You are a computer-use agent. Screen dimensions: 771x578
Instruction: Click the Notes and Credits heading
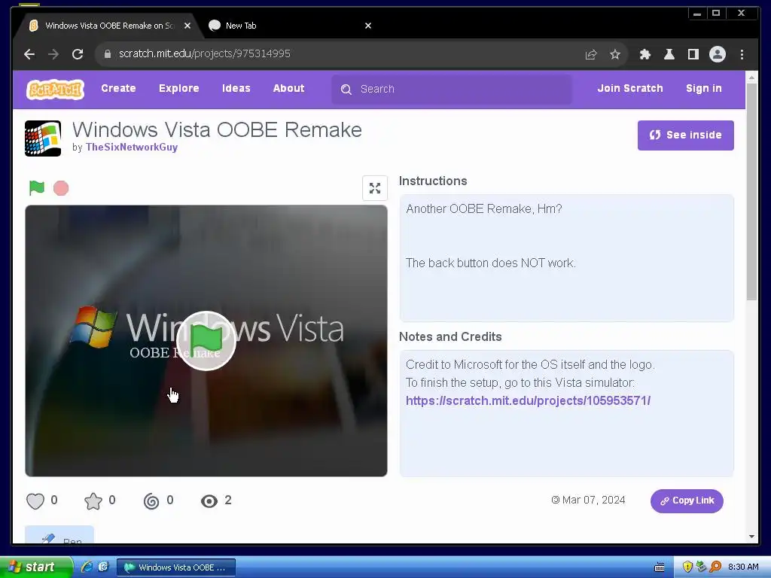point(450,336)
